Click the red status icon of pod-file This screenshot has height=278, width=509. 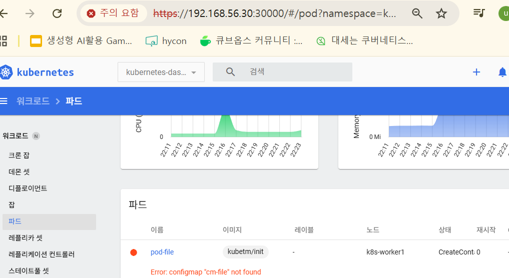tap(134, 252)
